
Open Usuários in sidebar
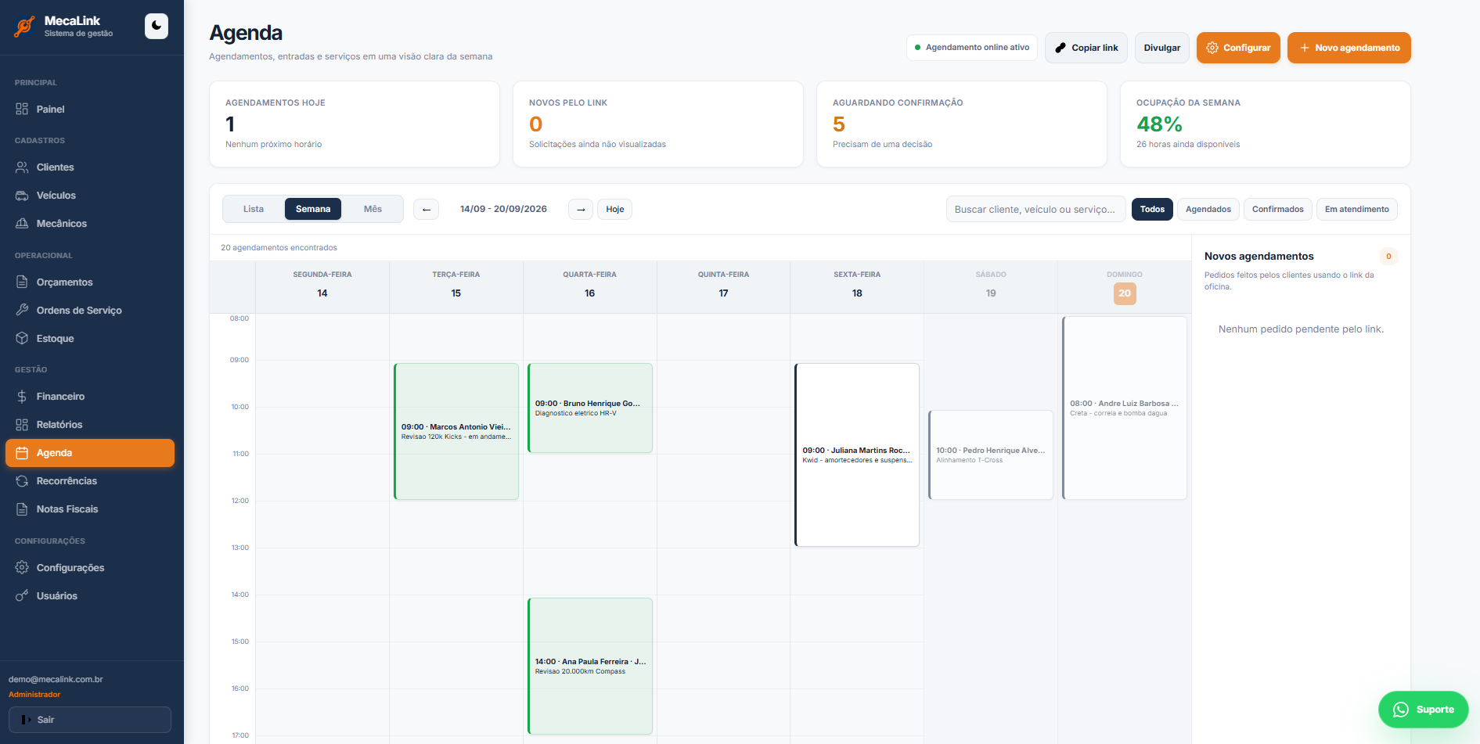90,596
